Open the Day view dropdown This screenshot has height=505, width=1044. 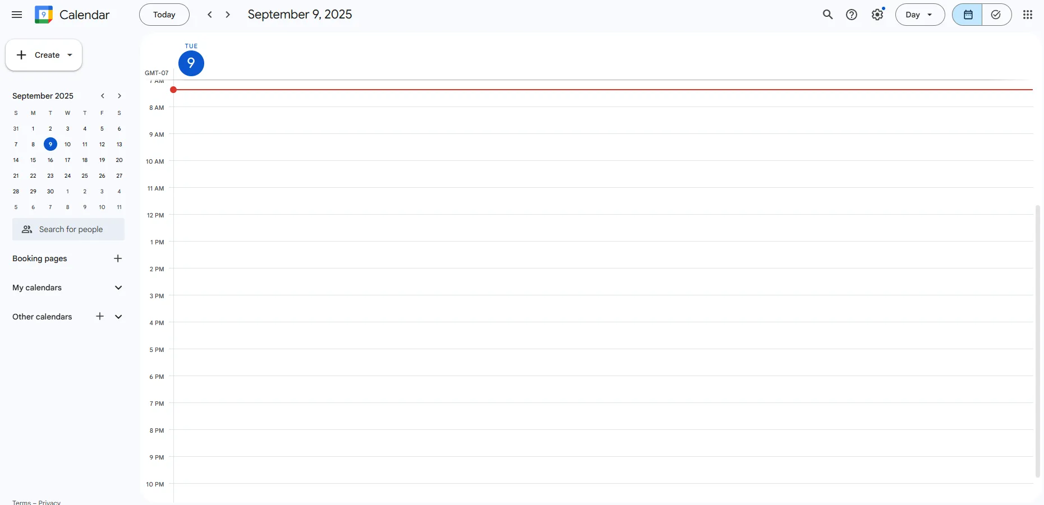(x=919, y=15)
